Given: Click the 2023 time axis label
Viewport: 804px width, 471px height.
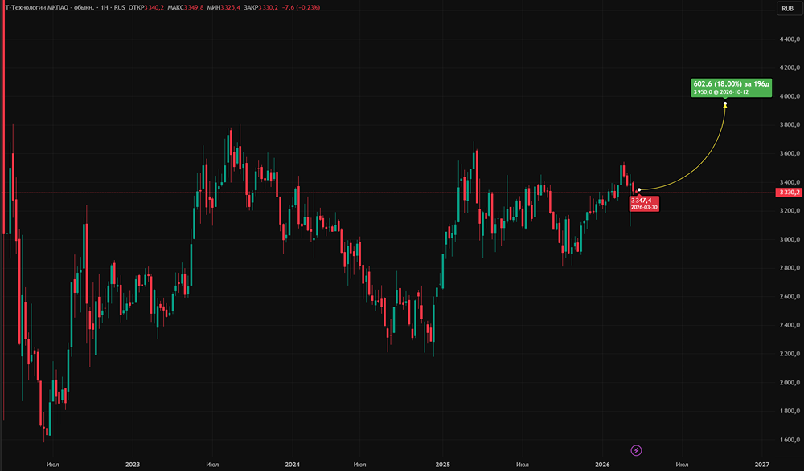Looking at the screenshot, I should click(x=133, y=465).
